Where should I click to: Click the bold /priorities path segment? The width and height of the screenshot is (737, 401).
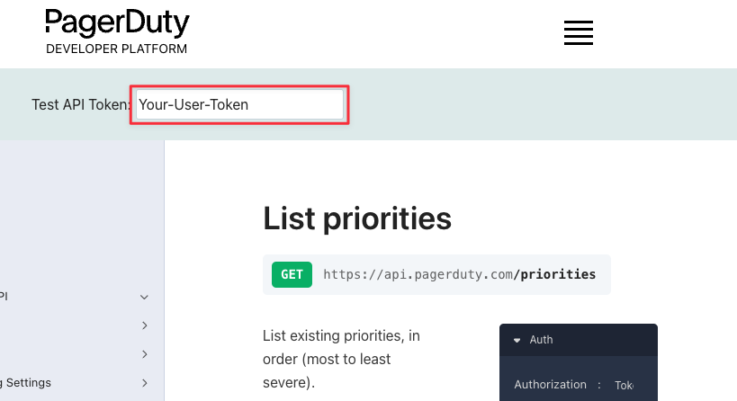[x=554, y=274]
